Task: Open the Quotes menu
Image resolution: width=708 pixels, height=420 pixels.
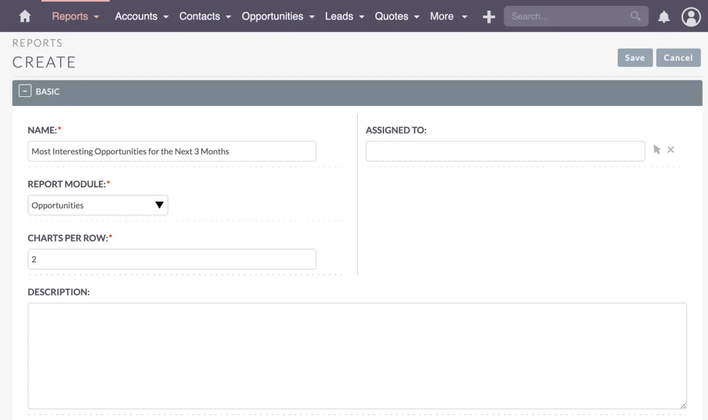Action: [x=392, y=17]
